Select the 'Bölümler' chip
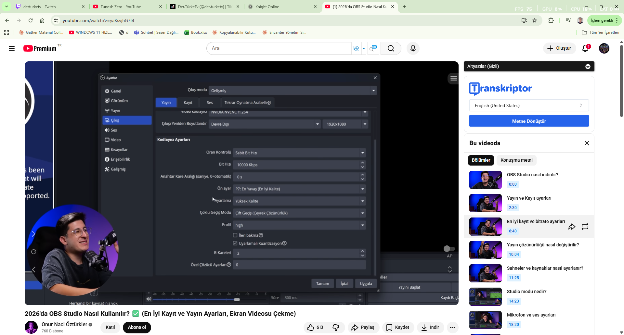This screenshot has width=624, height=335. click(x=481, y=160)
